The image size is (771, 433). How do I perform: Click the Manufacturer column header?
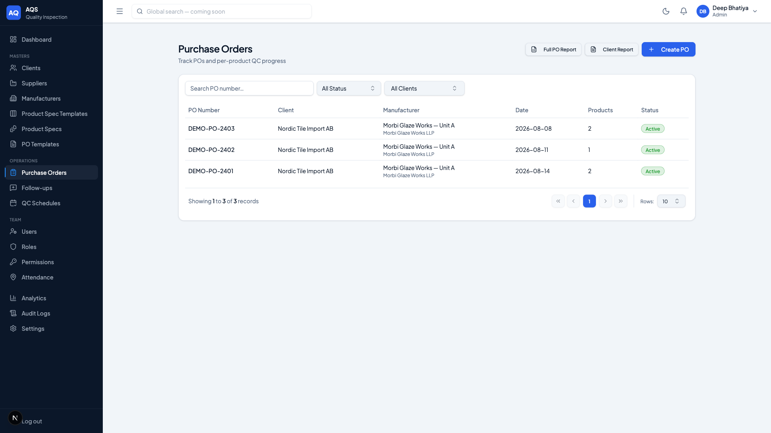pos(401,110)
